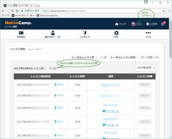Click the user avatar nickname in header
The height and width of the screenshot is (139, 172).
(137, 24)
